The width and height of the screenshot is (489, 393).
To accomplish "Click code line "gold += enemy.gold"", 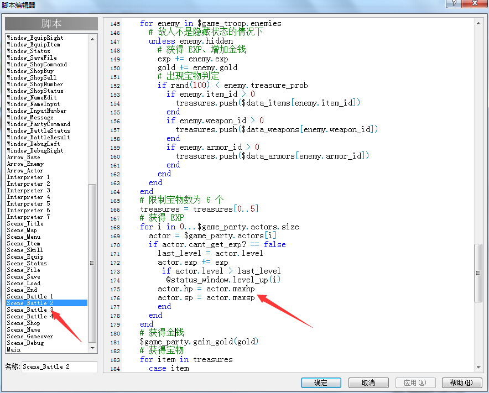I will pos(197,67).
